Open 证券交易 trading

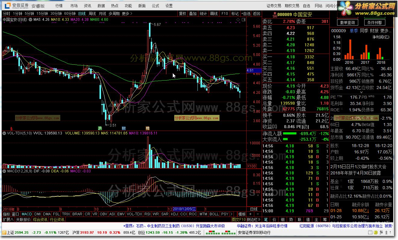(274, 6)
